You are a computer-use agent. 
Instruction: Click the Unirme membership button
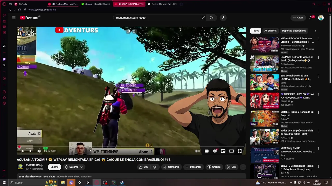[54, 167]
